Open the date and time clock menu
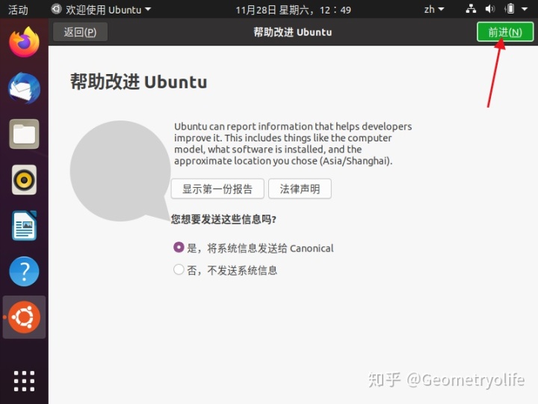 293,10
